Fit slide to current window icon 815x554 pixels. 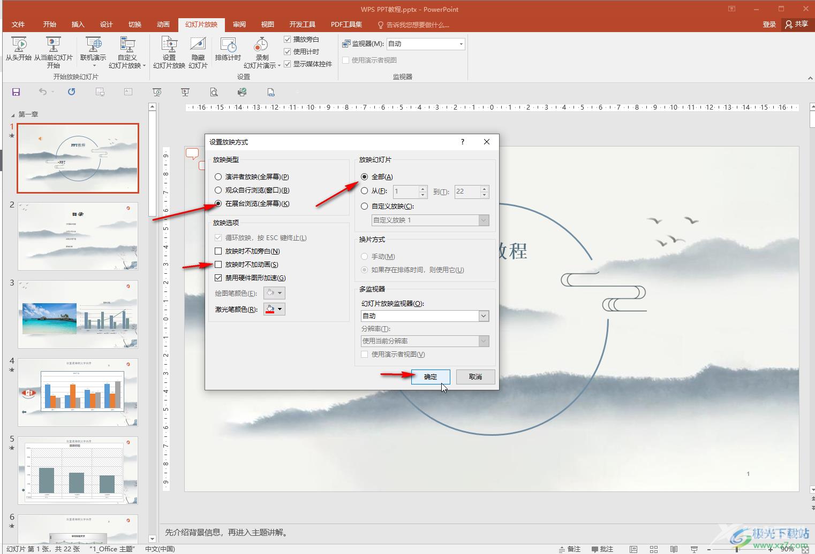pyautogui.click(x=806, y=549)
